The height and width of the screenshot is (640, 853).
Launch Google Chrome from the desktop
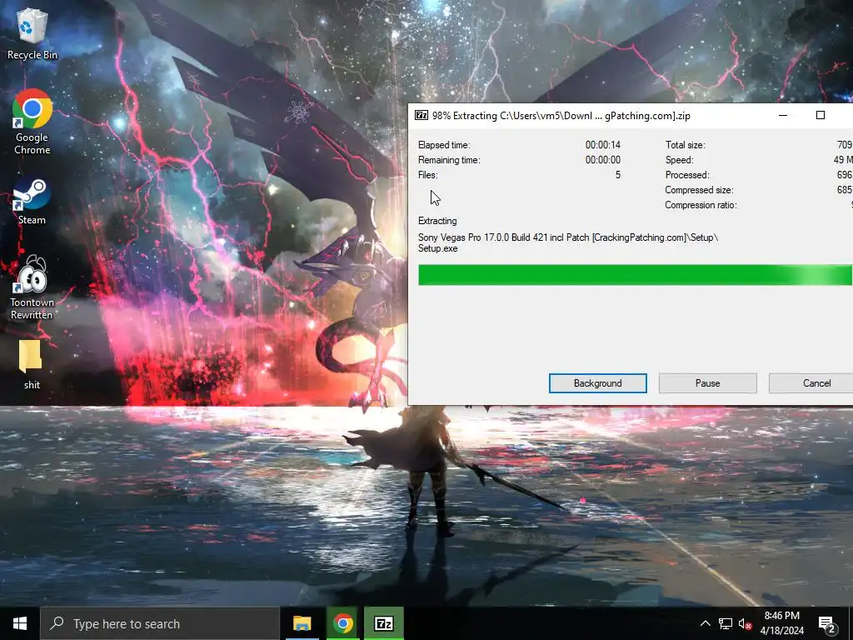coord(32,122)
